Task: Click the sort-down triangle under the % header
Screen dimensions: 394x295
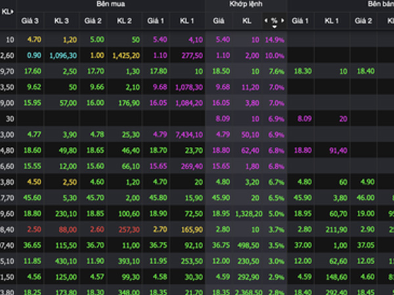Action: point(274,27)
